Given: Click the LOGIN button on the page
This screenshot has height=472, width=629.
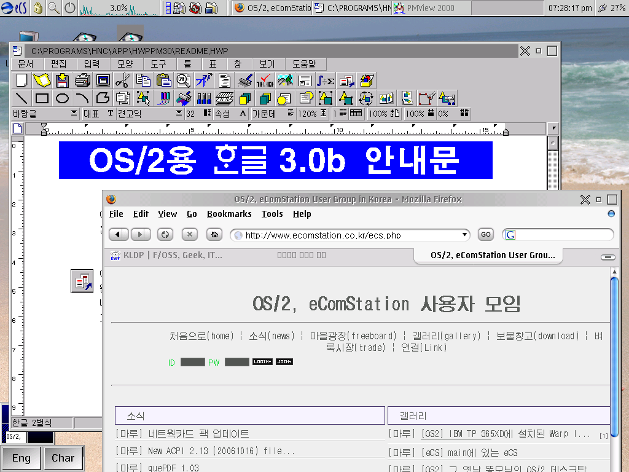Looking at the screenshot, I should [x=263, y=361].
